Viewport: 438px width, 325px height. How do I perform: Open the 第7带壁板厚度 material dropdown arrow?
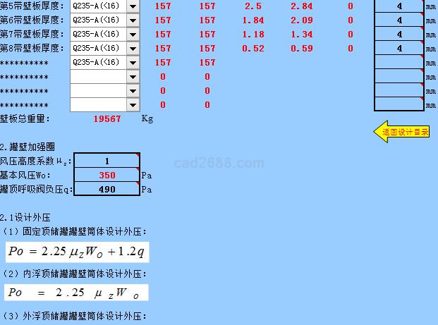133,35
